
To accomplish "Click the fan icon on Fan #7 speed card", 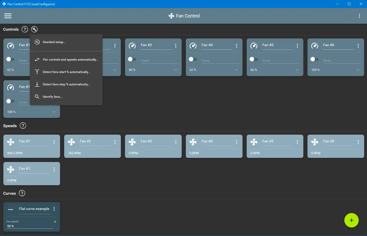I will (x=11, y=169).
